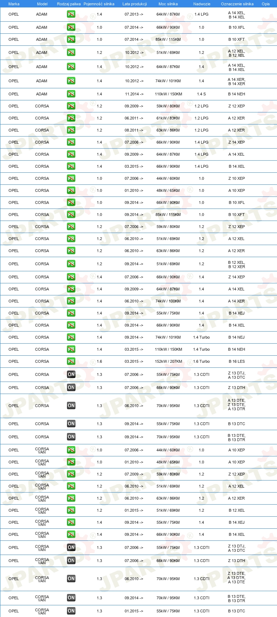277x617 pixels.
Task: Click PB icon in CORSA 08.2011 1.2 LPG row
Action: (x=71, y=130)
